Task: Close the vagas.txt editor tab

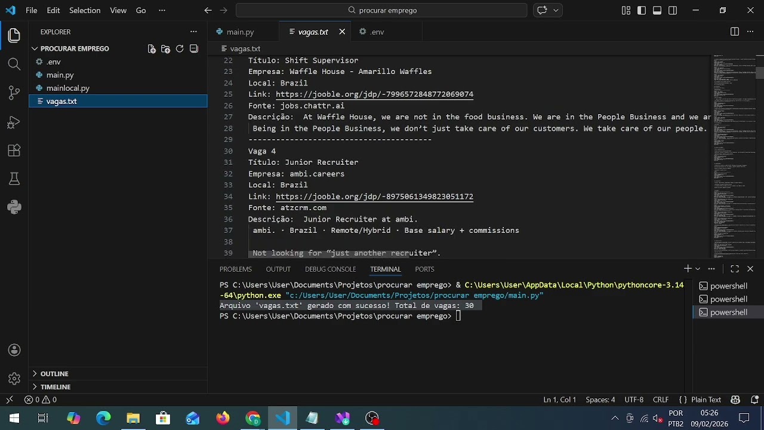Action: [342, 32]
